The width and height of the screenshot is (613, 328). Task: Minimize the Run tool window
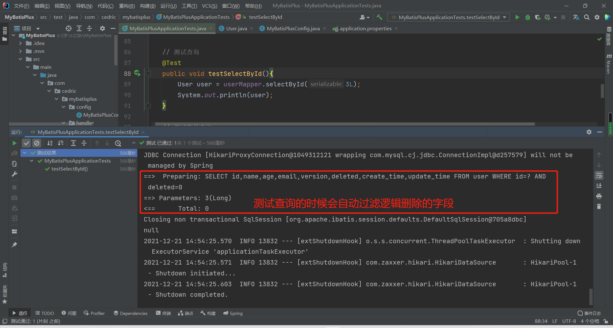coord(600,132)
